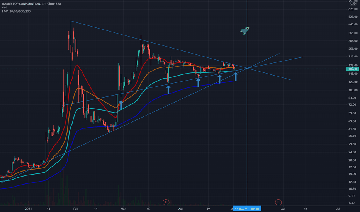Select the EMA 20/50/100/200 indicator label
The height and width of the screenshot is (212, 360).
pos(16,11)
